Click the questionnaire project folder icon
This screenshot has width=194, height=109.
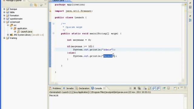pos(8,19)
